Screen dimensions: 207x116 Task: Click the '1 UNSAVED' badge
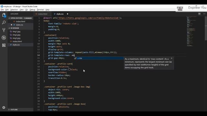[28, 18]
